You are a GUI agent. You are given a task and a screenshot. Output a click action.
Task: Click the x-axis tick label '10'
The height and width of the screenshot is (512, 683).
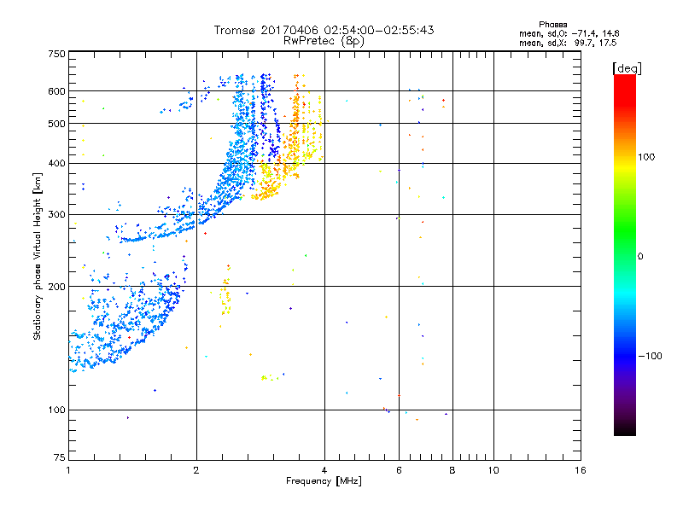pos(493,470)
